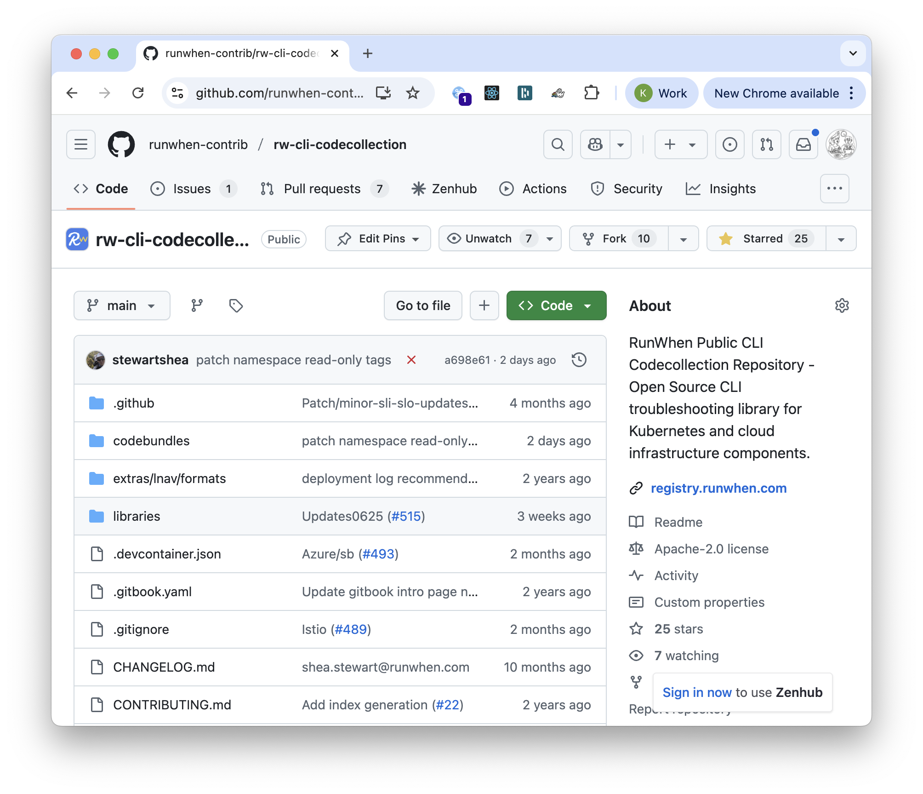Click the commit history clock icon

pyautogui.click(x=579, y=360)
